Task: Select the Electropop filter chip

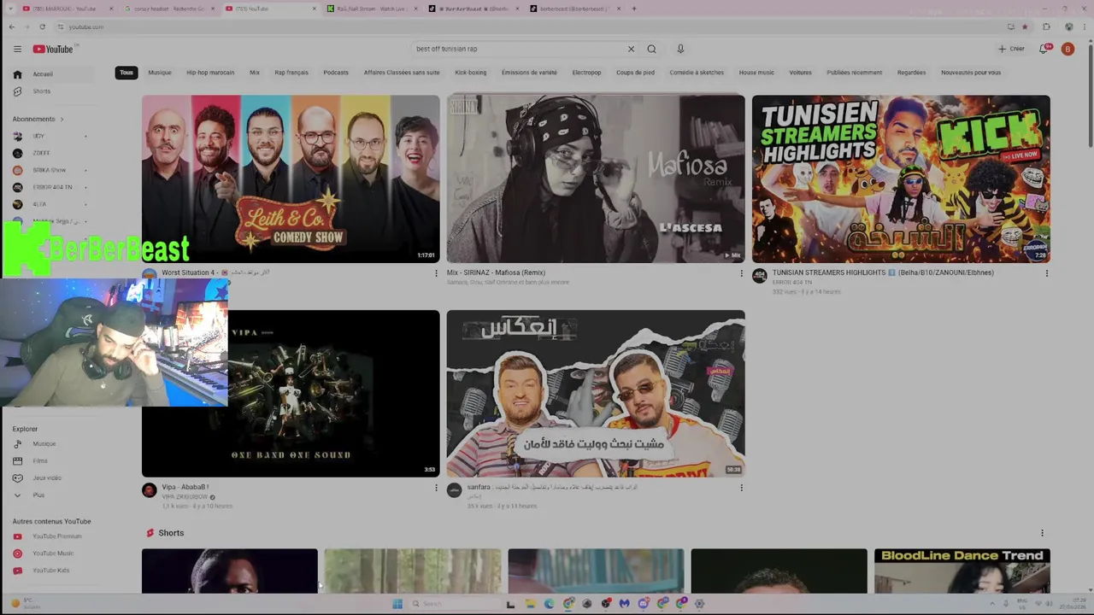Action: pos(586,73)
